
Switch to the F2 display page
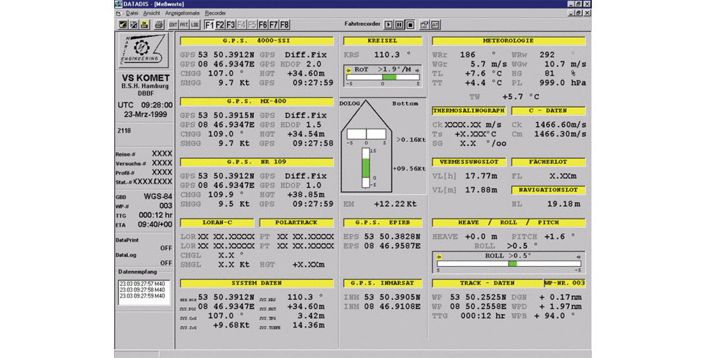pos(220,25)
